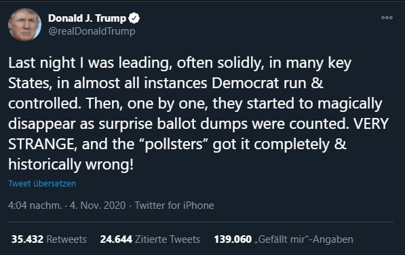
Task: Click the 35.432 retweet count number
Action: 27,239
